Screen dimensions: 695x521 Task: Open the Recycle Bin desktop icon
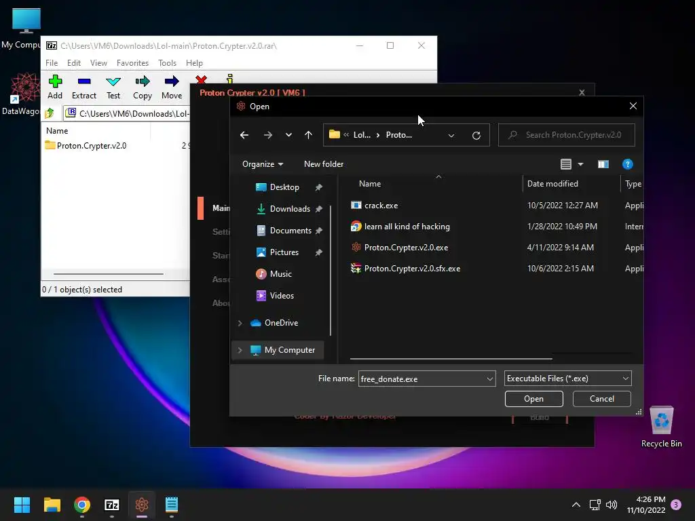click(x=661, y=427)
